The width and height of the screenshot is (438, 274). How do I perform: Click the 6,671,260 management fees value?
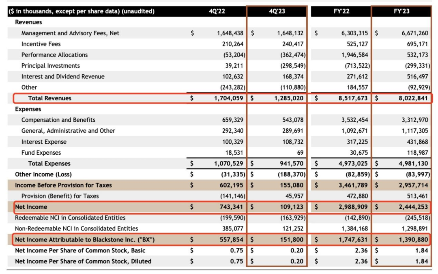pos(411,33)
